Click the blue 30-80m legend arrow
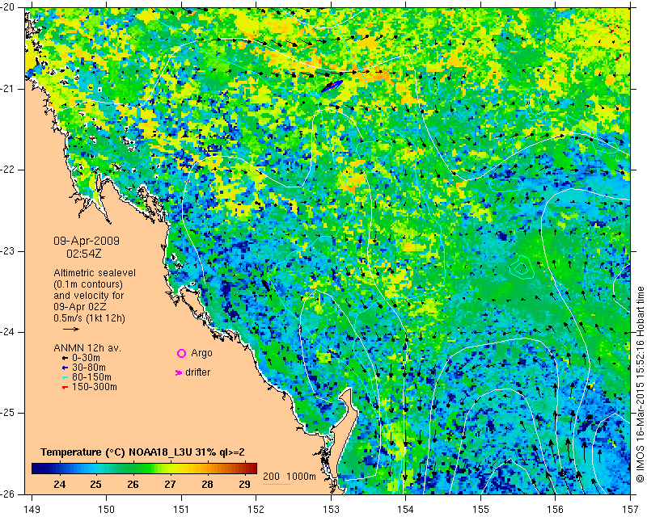The width and height of the screenshot is (647, 517). [65, 368]
